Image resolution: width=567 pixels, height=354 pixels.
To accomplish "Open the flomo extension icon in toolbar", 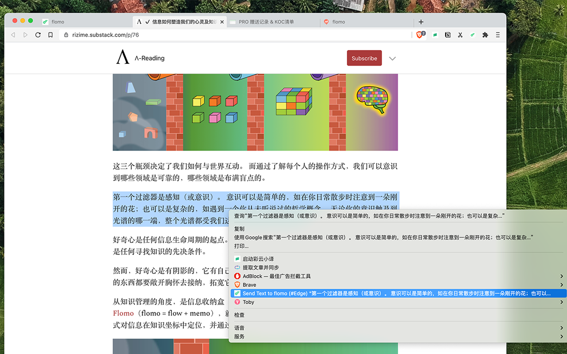I will point(472,35).
